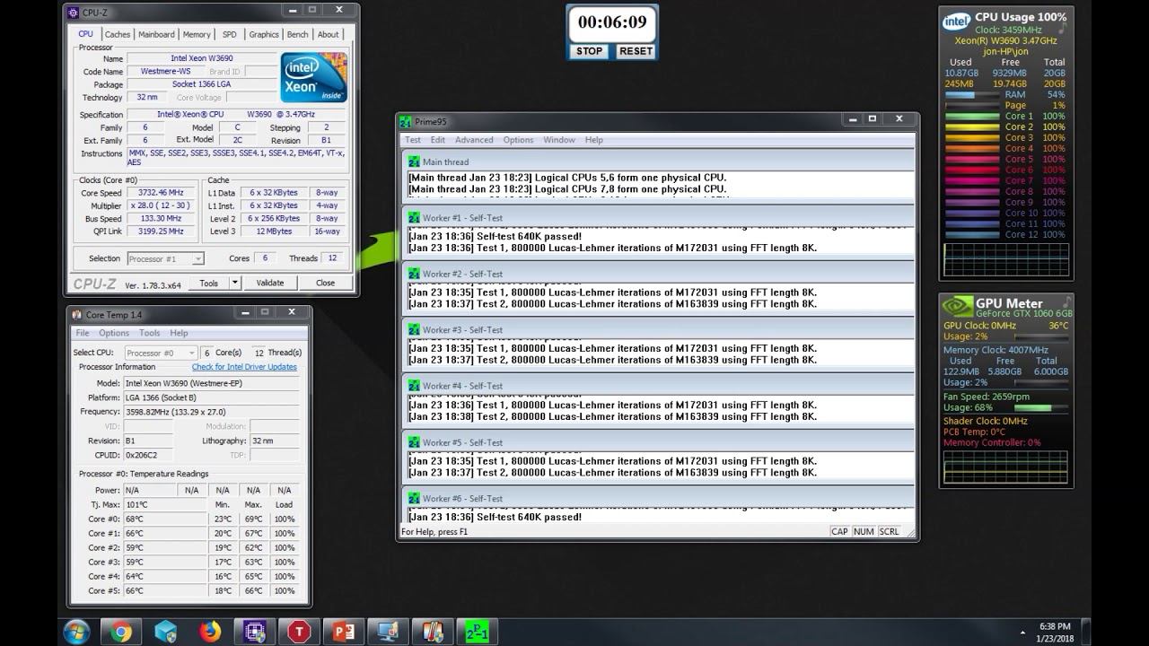Switch to CPU-Z via its taskbar icon

254,632
